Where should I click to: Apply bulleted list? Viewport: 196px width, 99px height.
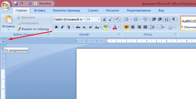pyautogui.click(x=127, y=19)
